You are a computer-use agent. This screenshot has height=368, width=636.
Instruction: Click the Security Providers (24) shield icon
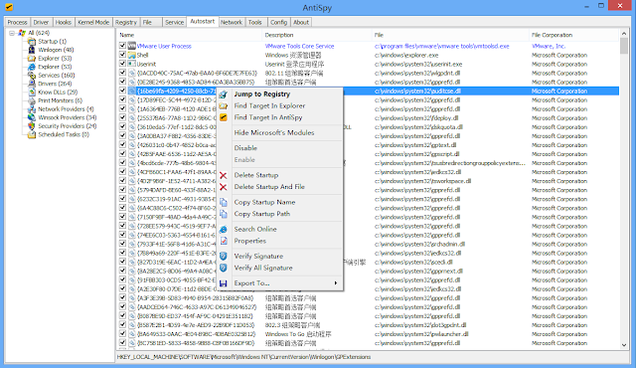(32, 126)
